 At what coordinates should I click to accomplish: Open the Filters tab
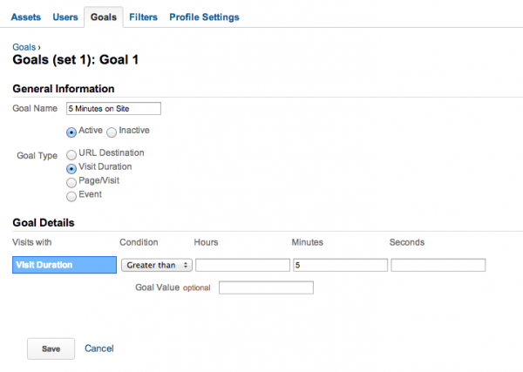pyautogui.click(x=144, y=17)
